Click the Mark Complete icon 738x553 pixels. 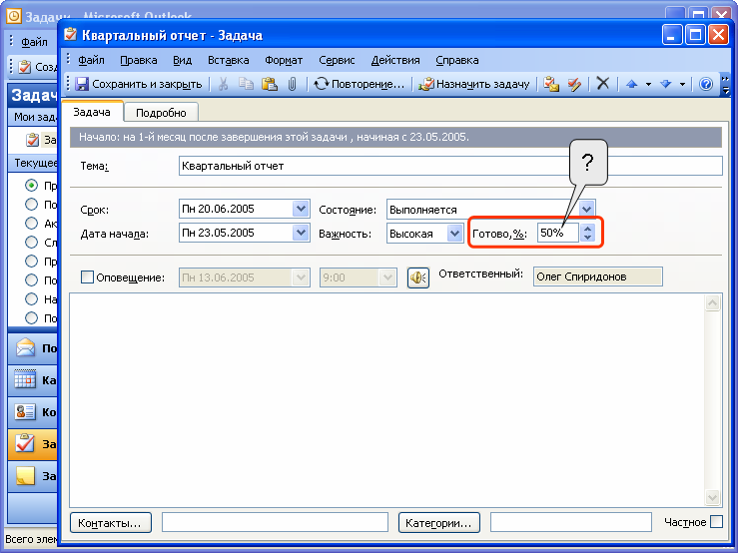click(574, 84)
